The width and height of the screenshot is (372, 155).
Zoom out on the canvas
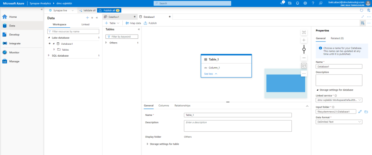click(304, 58)
